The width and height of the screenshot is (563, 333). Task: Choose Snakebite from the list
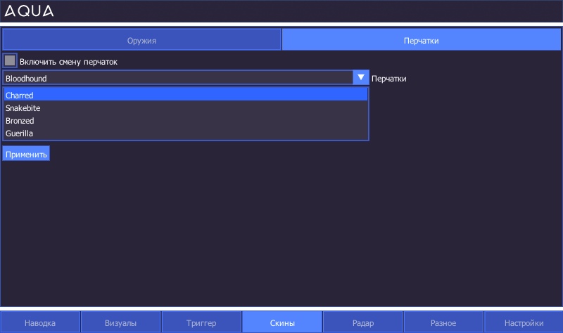pyautogui.click(x=186, y=108)
